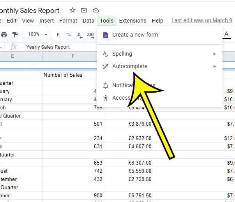Click the move to folder icon
Viewport: 235px width, 202px height.
[84, 11]
